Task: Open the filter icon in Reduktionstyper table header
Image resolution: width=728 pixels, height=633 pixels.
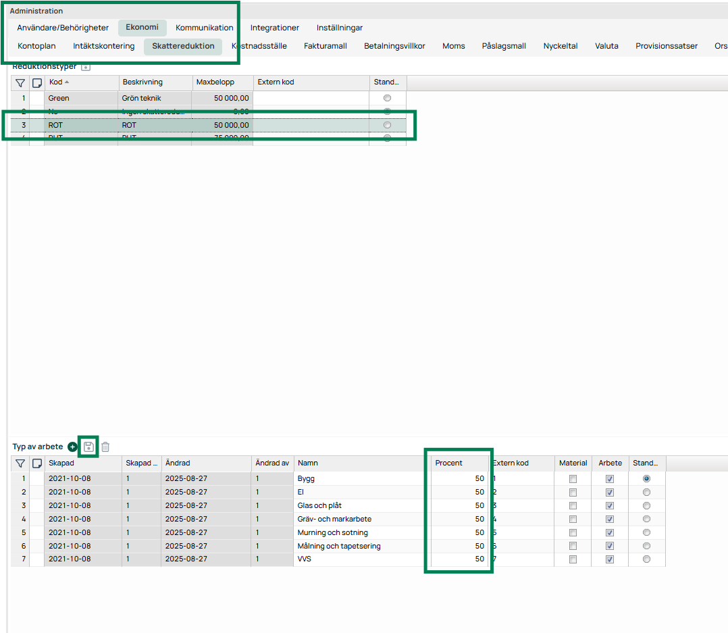Action: point(20,82)
